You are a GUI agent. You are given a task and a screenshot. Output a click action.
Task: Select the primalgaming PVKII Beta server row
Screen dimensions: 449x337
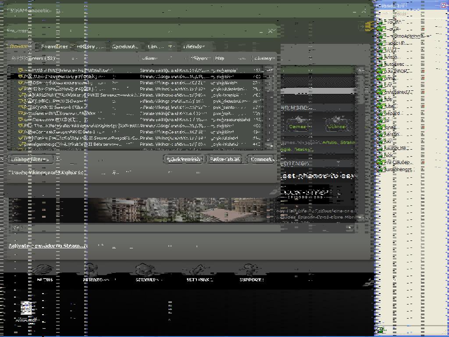(x=137, y=144)
